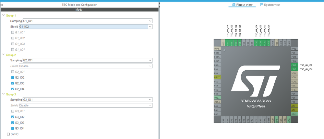The height and width of the screenshot is (139, 324).
Task: Click the NRST pin
Action: 217,77
